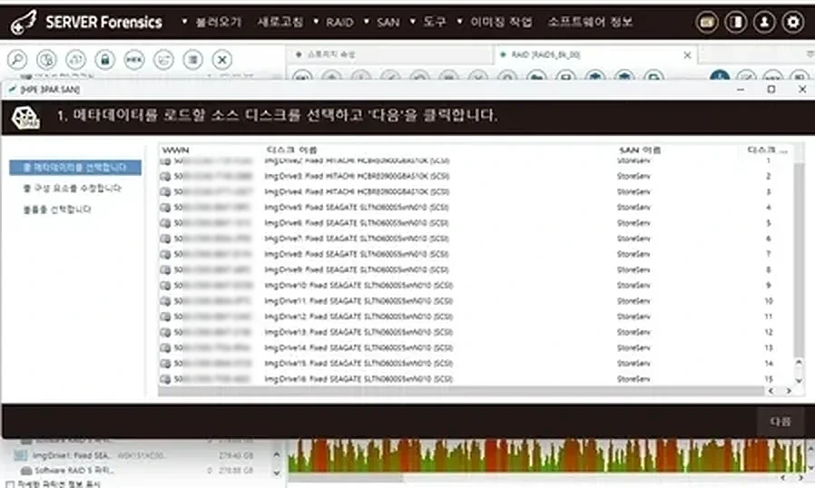This screenshot has width=815, height=488.
Task: Click disk icon of ImgDrive3 row
Action: (x=165, y=176)
